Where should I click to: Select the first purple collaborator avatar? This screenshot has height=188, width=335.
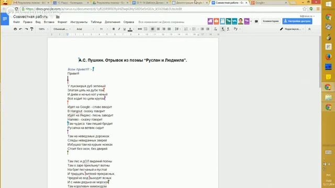coord(210,21)
